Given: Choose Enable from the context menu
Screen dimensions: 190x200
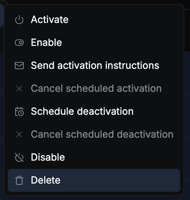Looking at the screenshot, I should pos(94,43).
